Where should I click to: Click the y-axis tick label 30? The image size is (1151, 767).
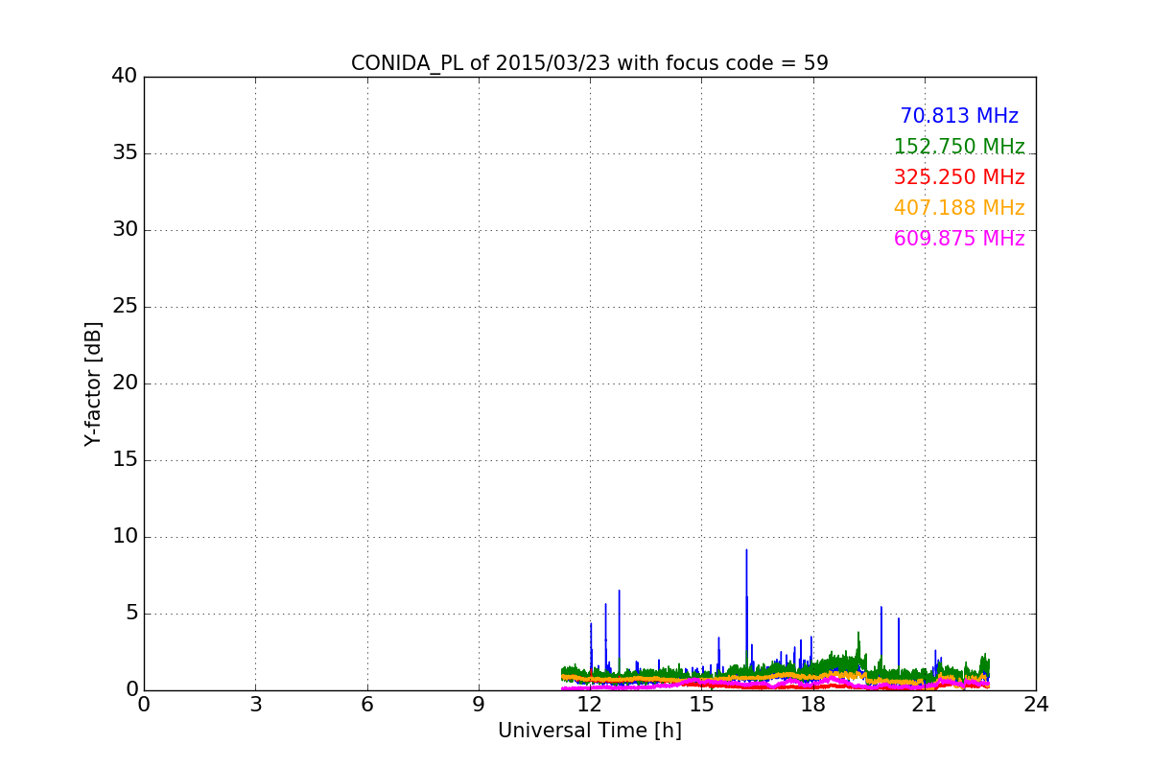[x=124, y=230]
